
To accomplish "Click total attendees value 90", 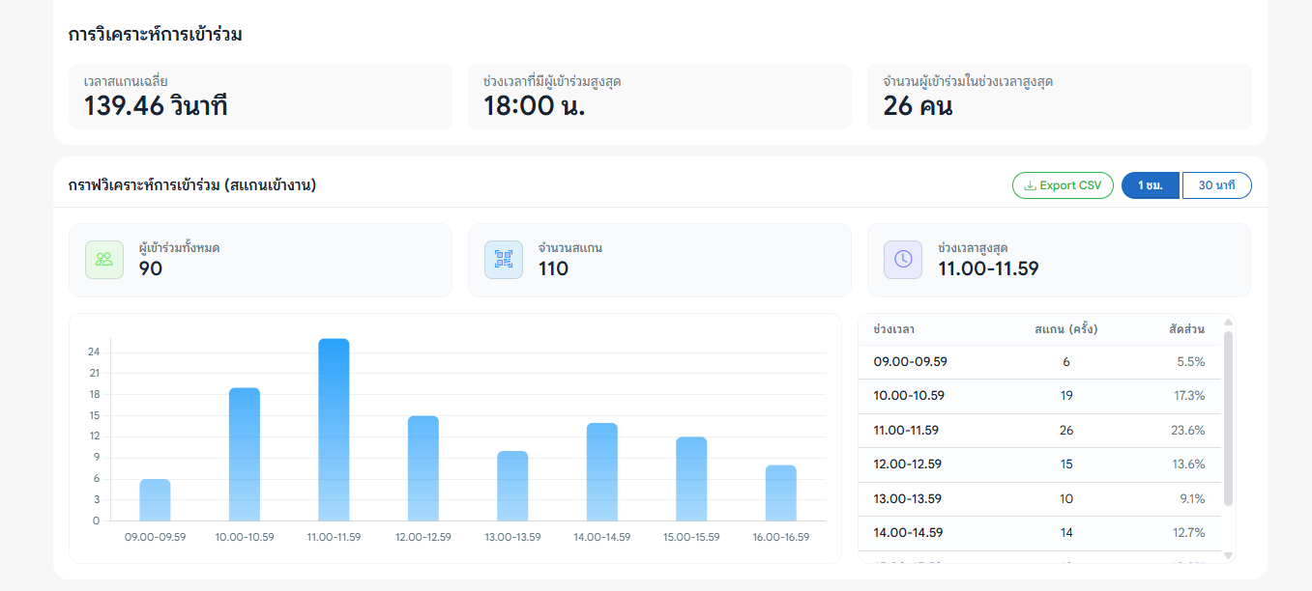I will pyautogui.click(x=151, y=269).
